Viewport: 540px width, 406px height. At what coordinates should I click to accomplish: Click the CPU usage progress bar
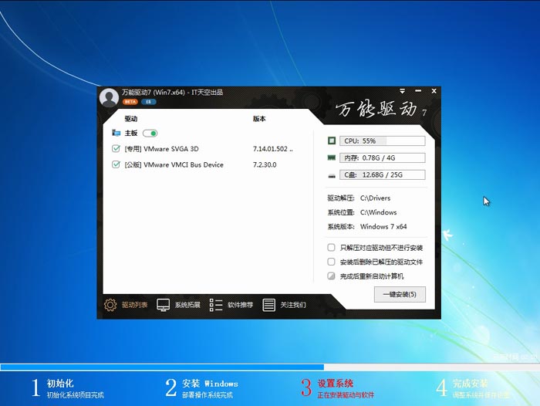pos(383,141)
